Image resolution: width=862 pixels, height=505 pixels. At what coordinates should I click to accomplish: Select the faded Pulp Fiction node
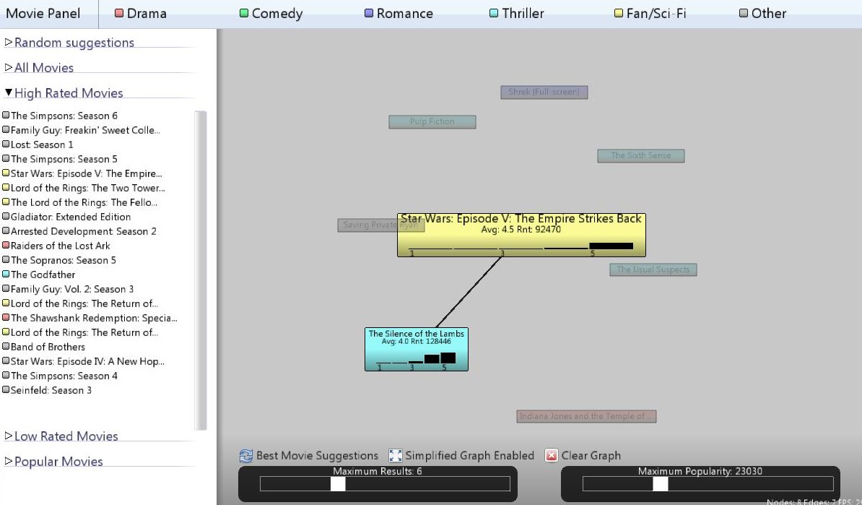(x=432, y=121)
